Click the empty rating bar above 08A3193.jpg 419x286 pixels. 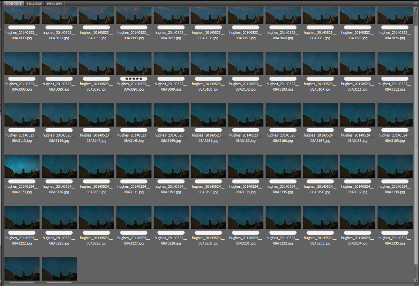[209, 181]
